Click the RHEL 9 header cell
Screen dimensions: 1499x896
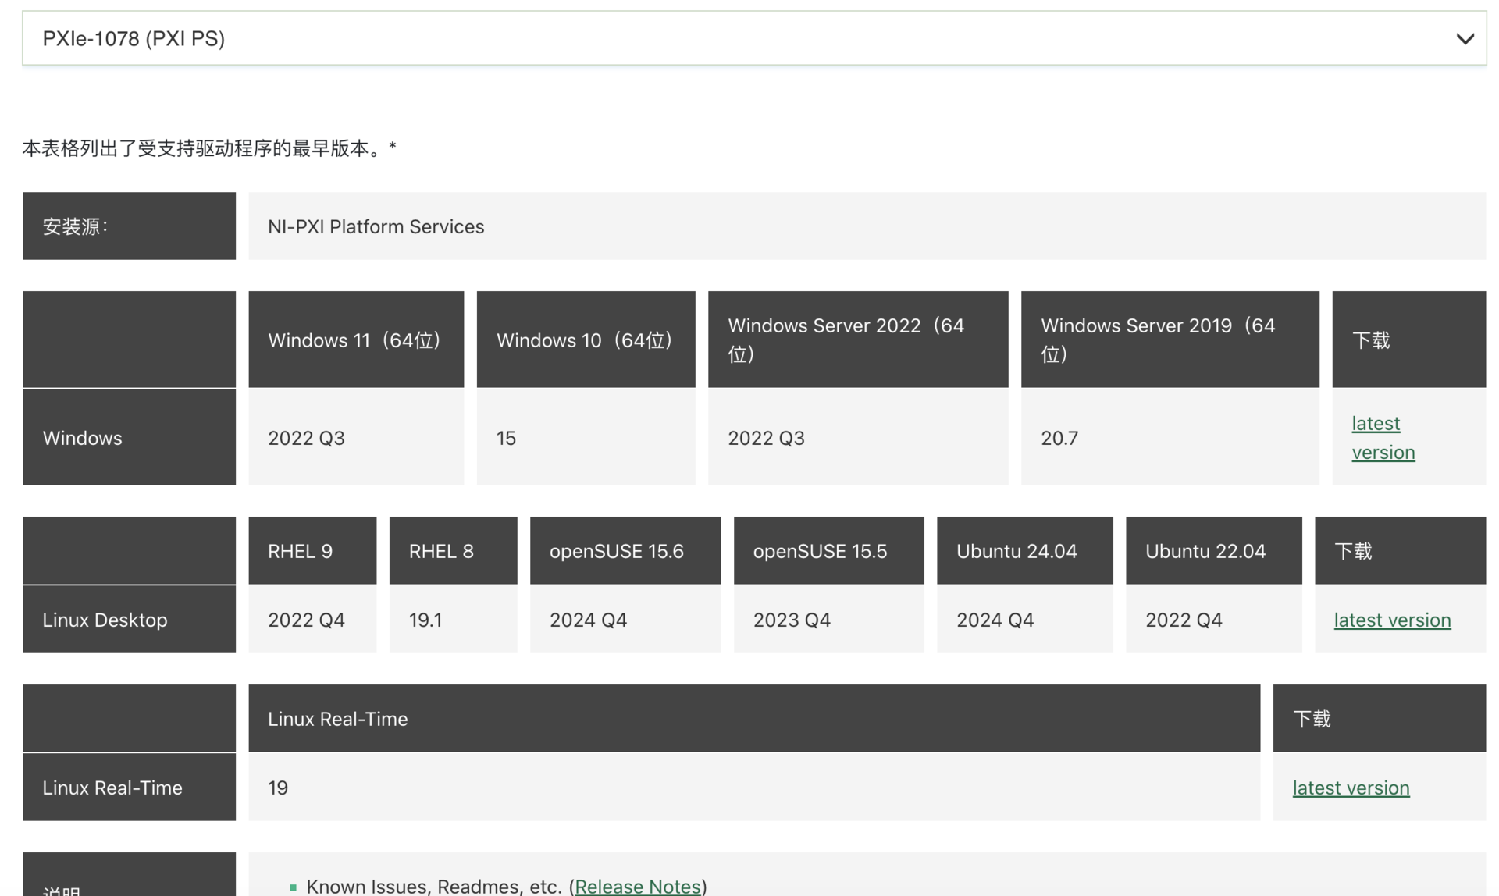(312, 550)
